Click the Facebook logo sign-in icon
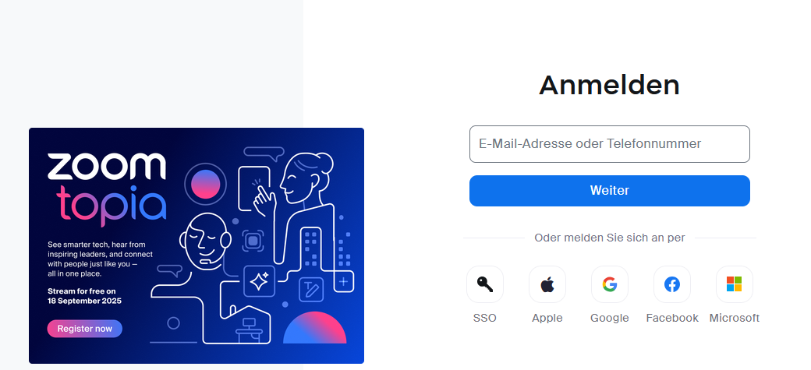 (x=672, y=284)
